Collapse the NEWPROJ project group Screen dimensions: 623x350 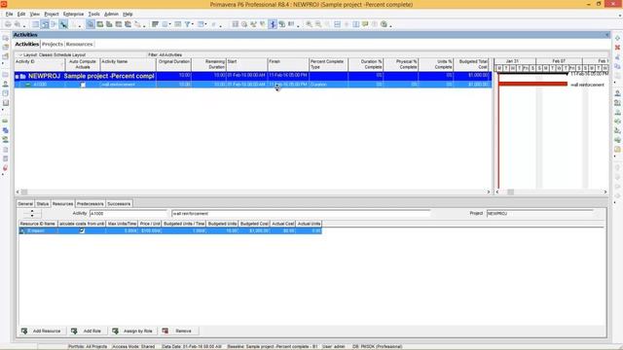pyautogui.click(x=18, y=76)
